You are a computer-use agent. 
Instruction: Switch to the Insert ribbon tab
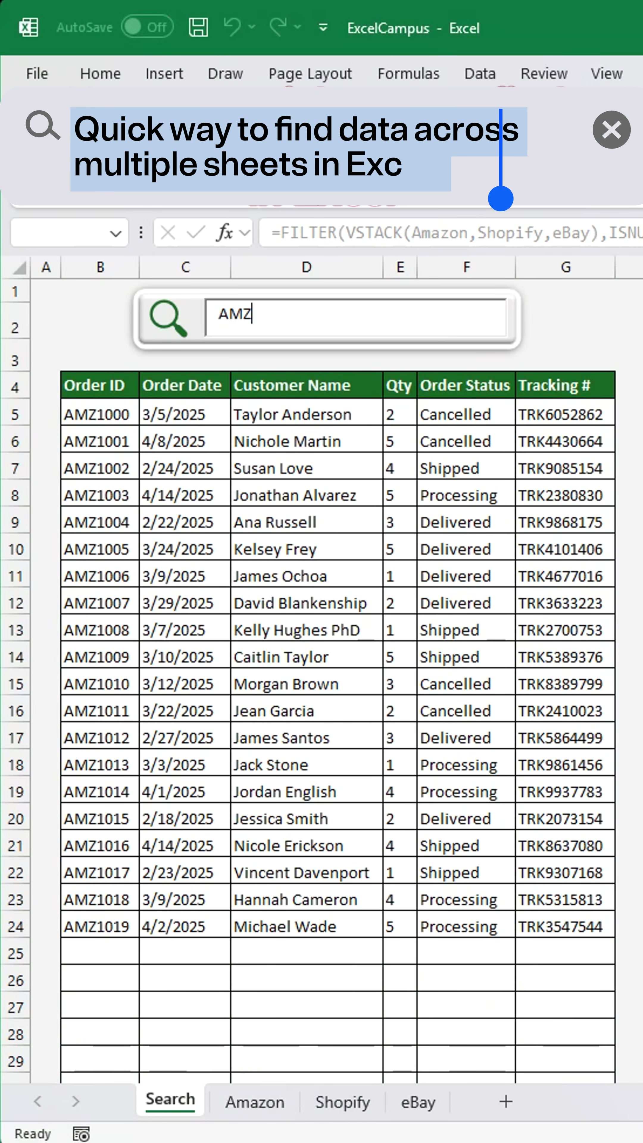[164, 73]
